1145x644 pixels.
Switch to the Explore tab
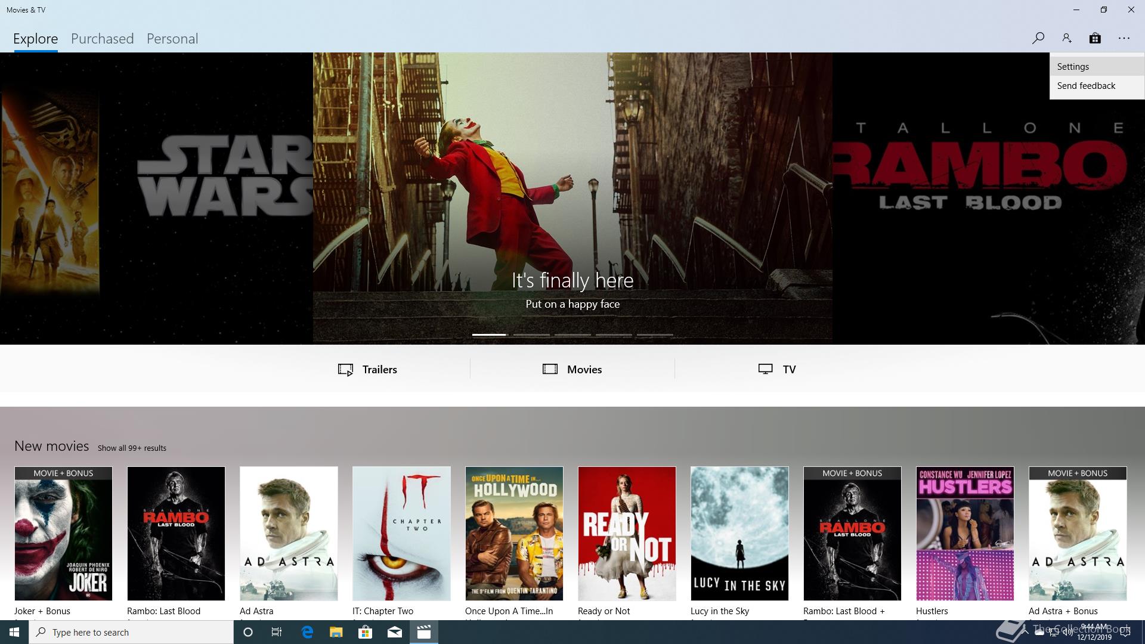(x=35, y=39)
